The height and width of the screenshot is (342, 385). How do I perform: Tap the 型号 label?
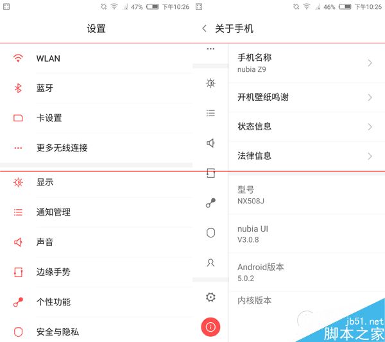[246, 189]
